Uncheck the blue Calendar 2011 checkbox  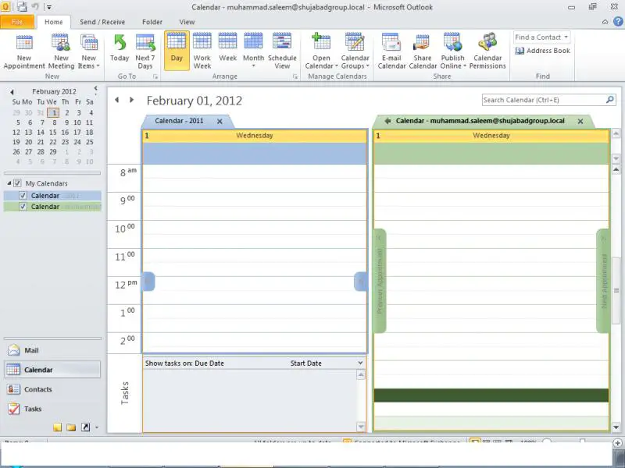23,196
